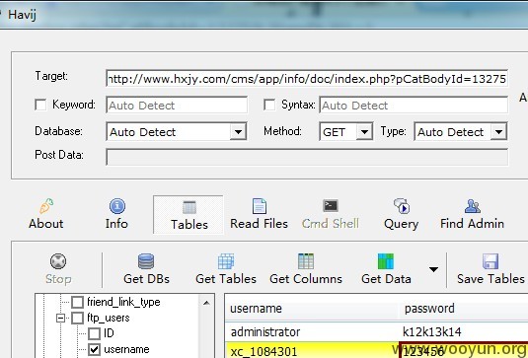Click Save Tables floppy icon

(490, 261)
